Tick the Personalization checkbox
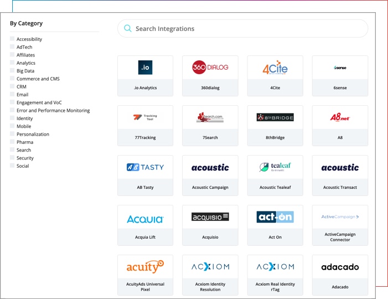Viewport: 388px width, 299px height. (12, 134)
